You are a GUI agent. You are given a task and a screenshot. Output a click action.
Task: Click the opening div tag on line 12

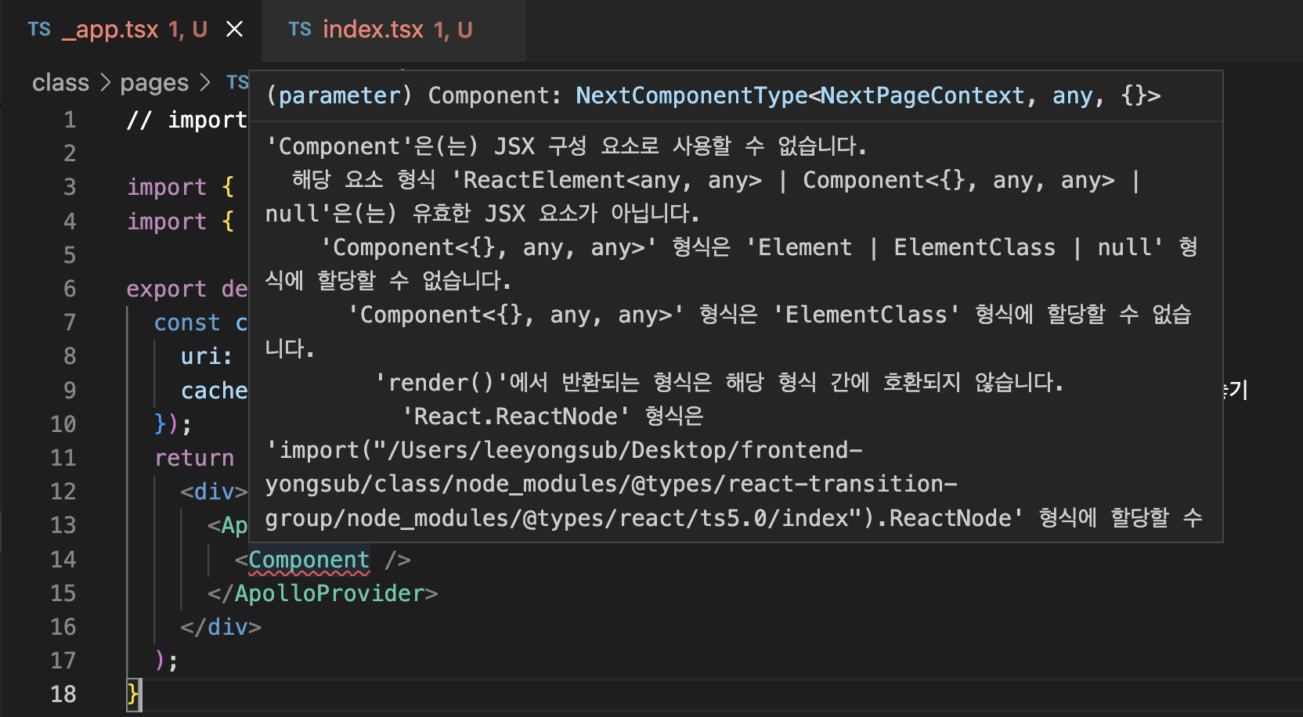214,492
